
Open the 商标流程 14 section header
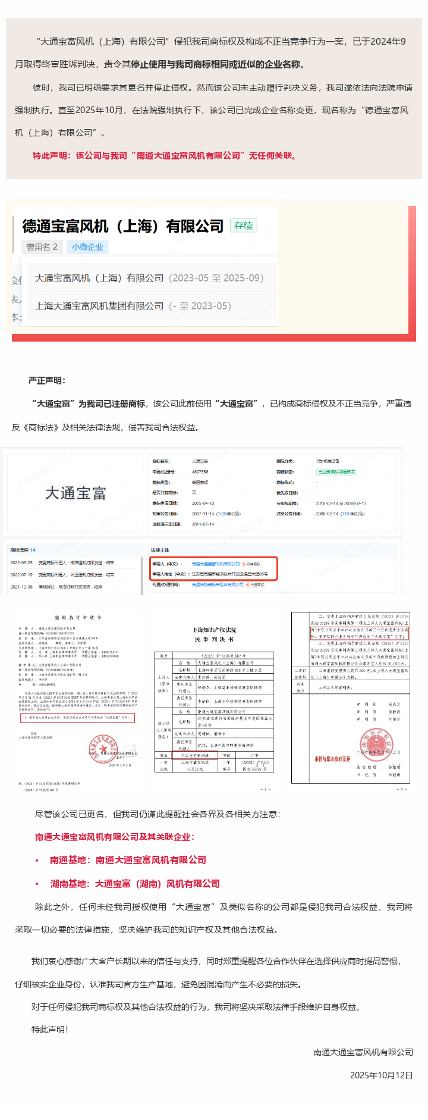23,550
